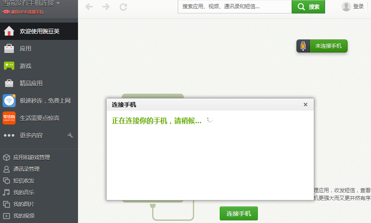Click the green 搜索 search button
371x223 pixels.
[x=308, y=7]
